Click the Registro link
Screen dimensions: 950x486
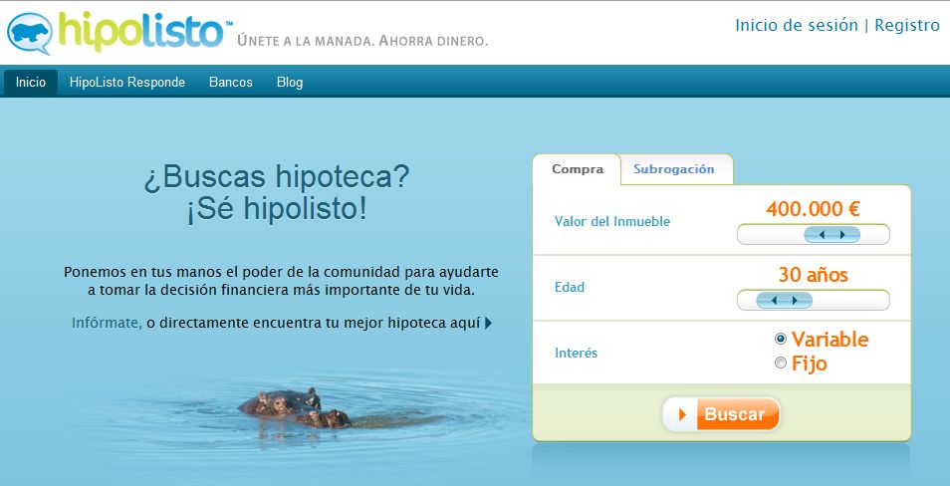pyautogui.click(x=907, y=26)
